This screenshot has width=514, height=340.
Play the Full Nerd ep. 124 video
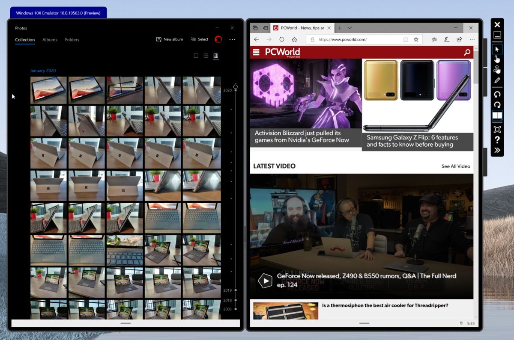pos(265,281)
